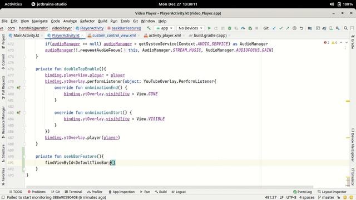Open the Terminal tool window
The width and height of the screenshot is (356, 200).
[73, 192]
